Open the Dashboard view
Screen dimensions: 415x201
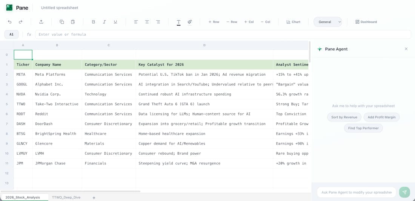pos(366,22)
